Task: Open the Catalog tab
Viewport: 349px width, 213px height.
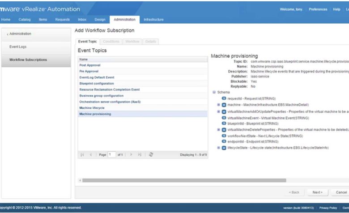Action: click(25, 20)
